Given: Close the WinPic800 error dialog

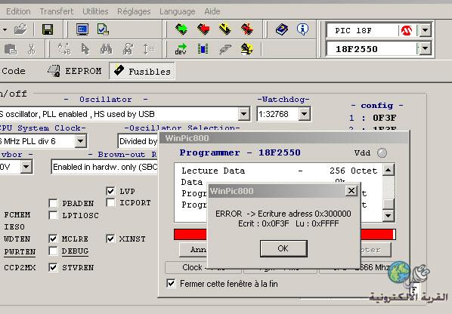Looking at the screenshot, I should pos(351,190).
